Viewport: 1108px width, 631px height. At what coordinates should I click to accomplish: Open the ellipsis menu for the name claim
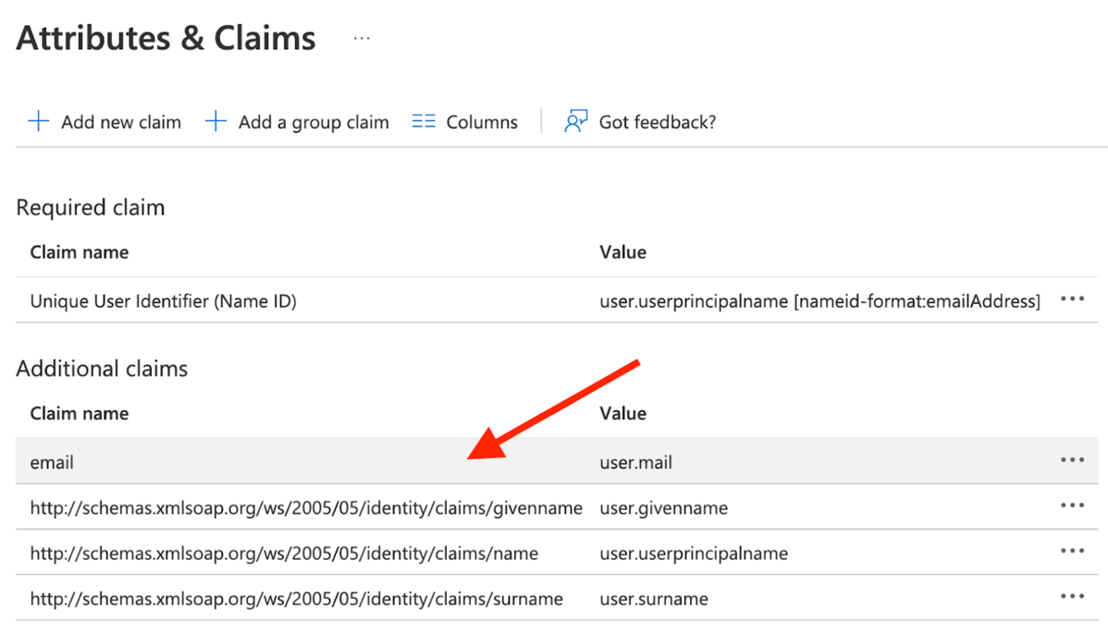tap(1072, 550)
